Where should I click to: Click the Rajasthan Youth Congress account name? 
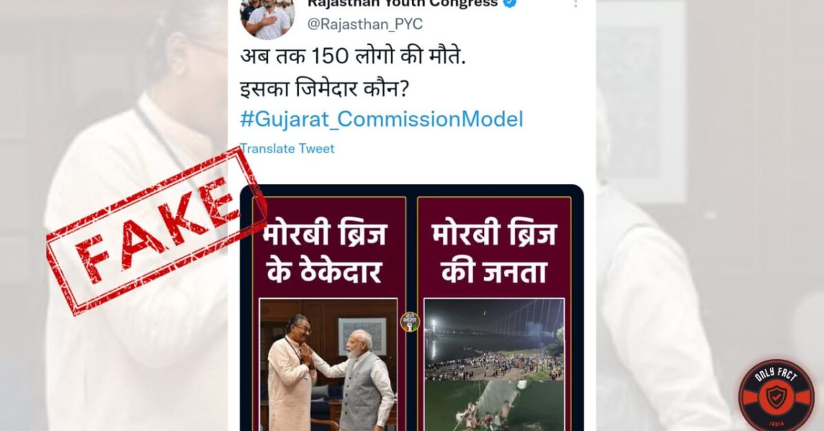402,3
